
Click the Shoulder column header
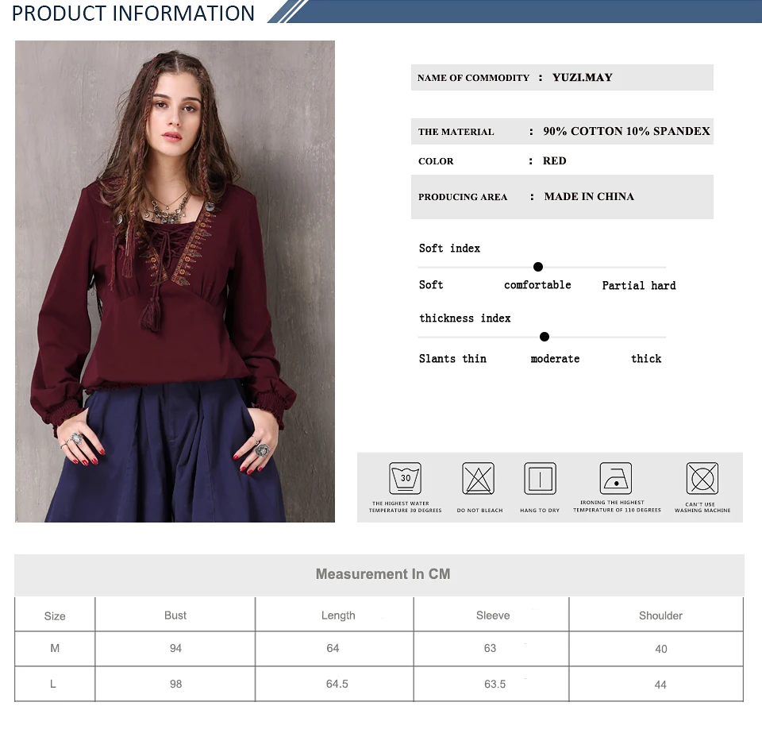[x=660, y=615]
